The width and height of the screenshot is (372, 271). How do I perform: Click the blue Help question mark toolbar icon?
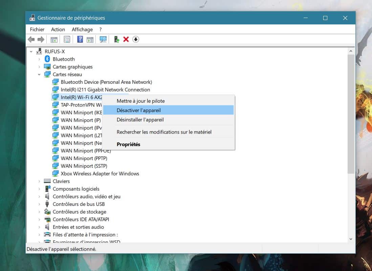[x=80, y=39]
